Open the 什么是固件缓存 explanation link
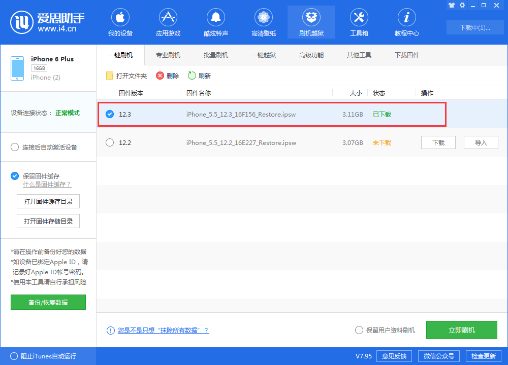Screen dimensions: 508x365 pos(47,185)
